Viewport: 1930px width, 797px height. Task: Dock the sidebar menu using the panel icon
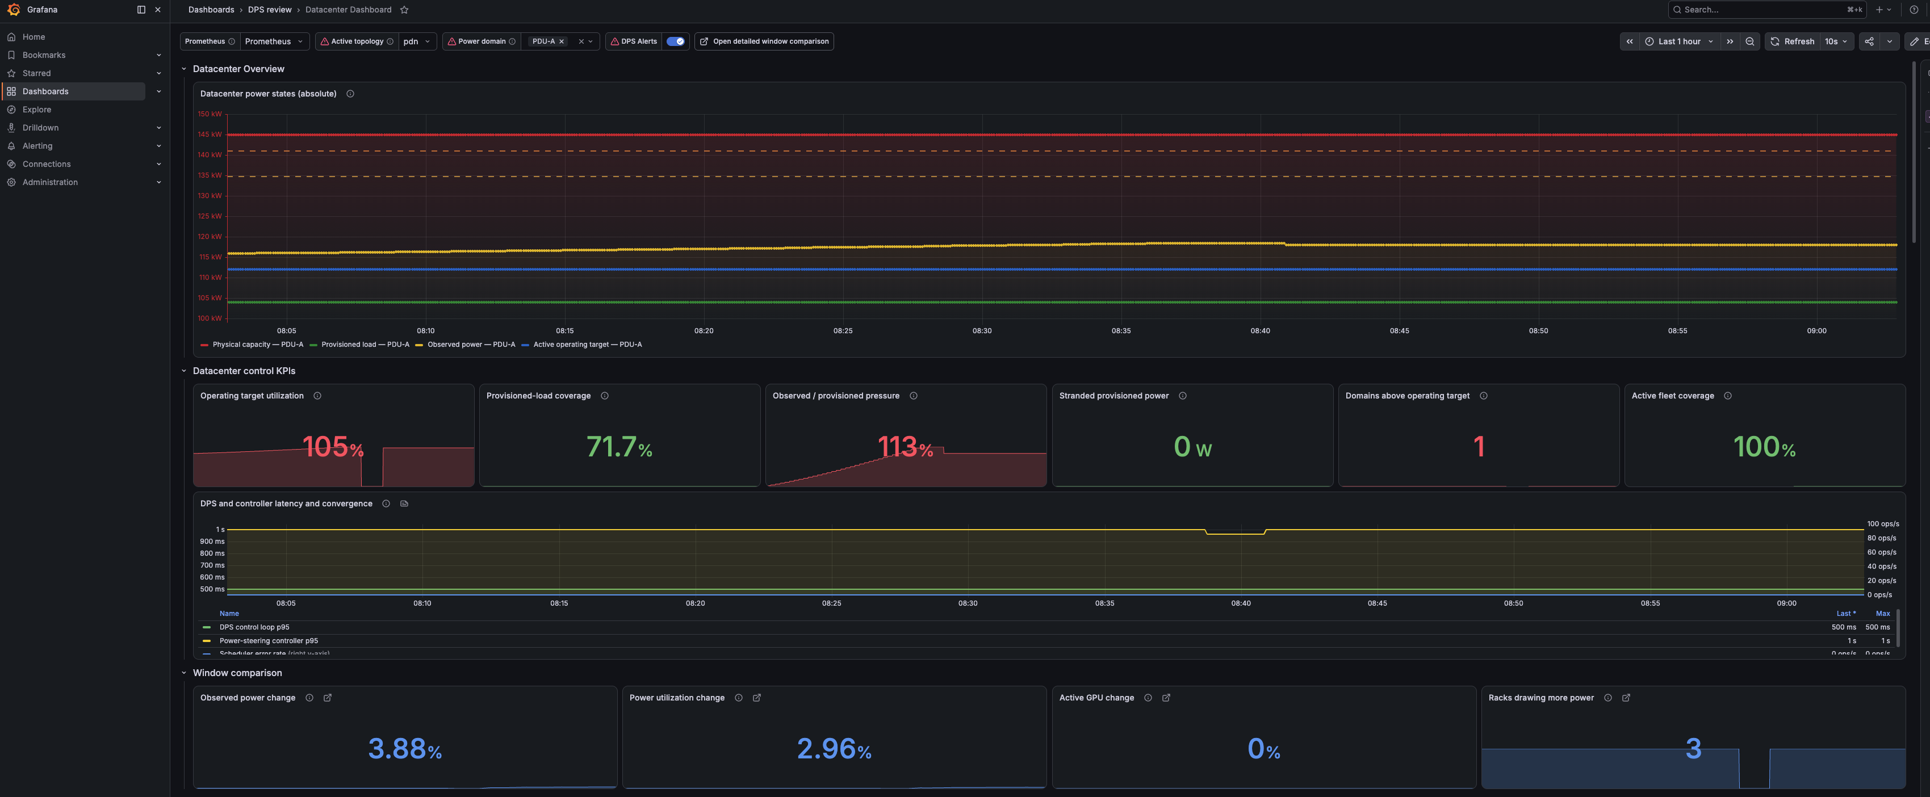point(141,10)
